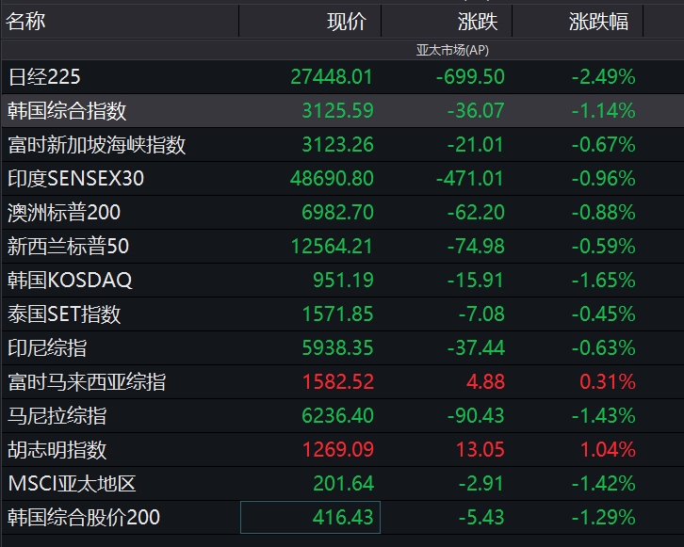
Task: Select the 亚太市场(AP) group header
Action: 452,50
